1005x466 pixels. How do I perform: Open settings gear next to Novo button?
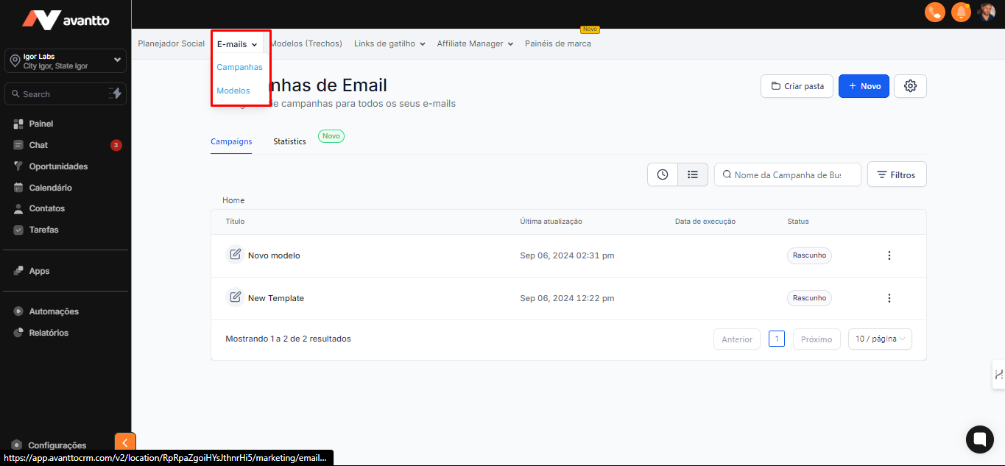pos(910,86)
